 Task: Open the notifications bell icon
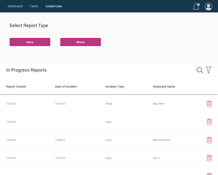click(x=196, y=7)
